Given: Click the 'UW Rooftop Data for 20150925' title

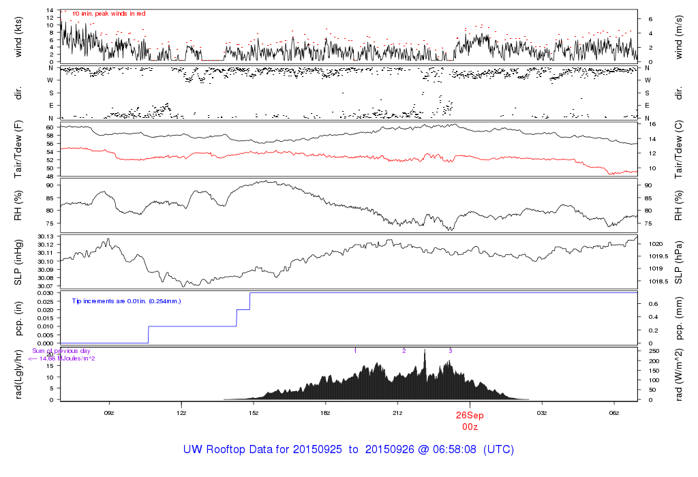Looking at the screenshot, I should click(x=262, y=450).
